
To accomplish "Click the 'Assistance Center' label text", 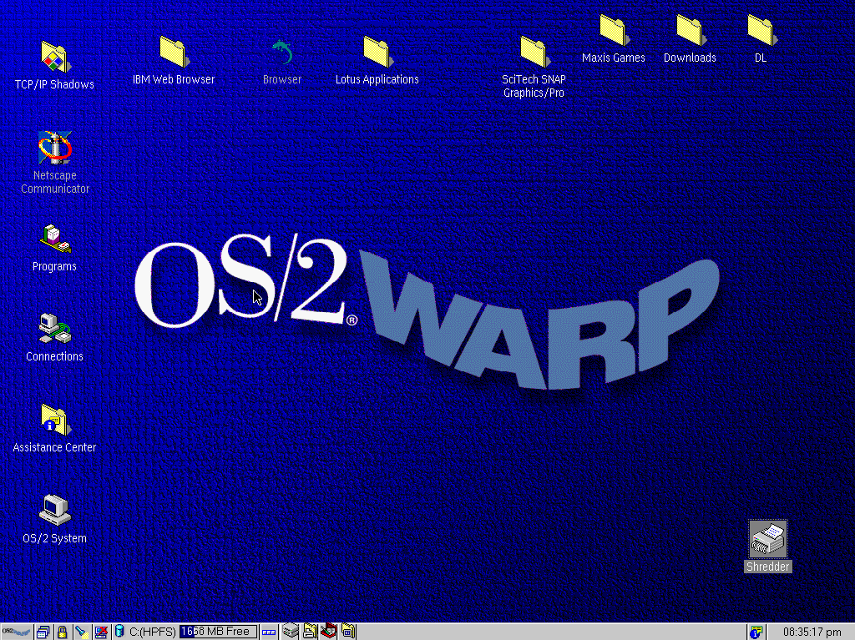I will [54, 447].
